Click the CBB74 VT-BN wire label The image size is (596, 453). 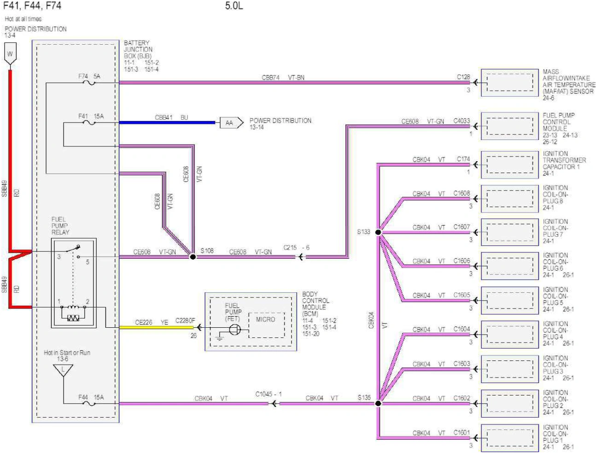tap(283, 78)
